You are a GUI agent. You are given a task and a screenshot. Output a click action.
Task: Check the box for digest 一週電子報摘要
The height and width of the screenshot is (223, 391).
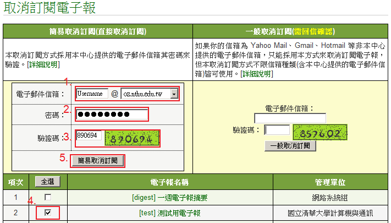coord(48,197)
